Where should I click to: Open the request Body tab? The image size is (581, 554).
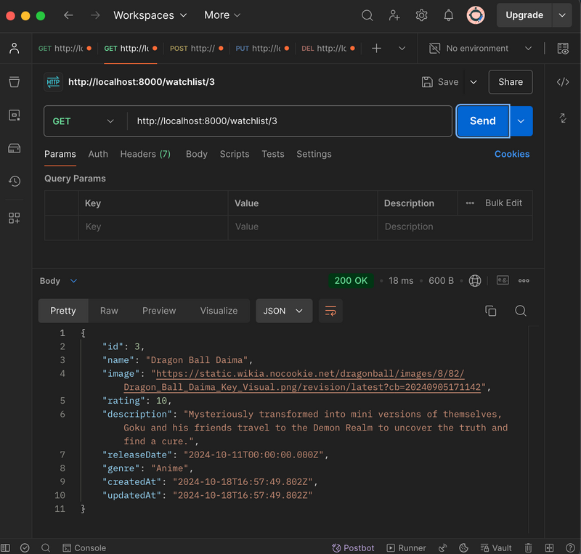pos(196,154)
